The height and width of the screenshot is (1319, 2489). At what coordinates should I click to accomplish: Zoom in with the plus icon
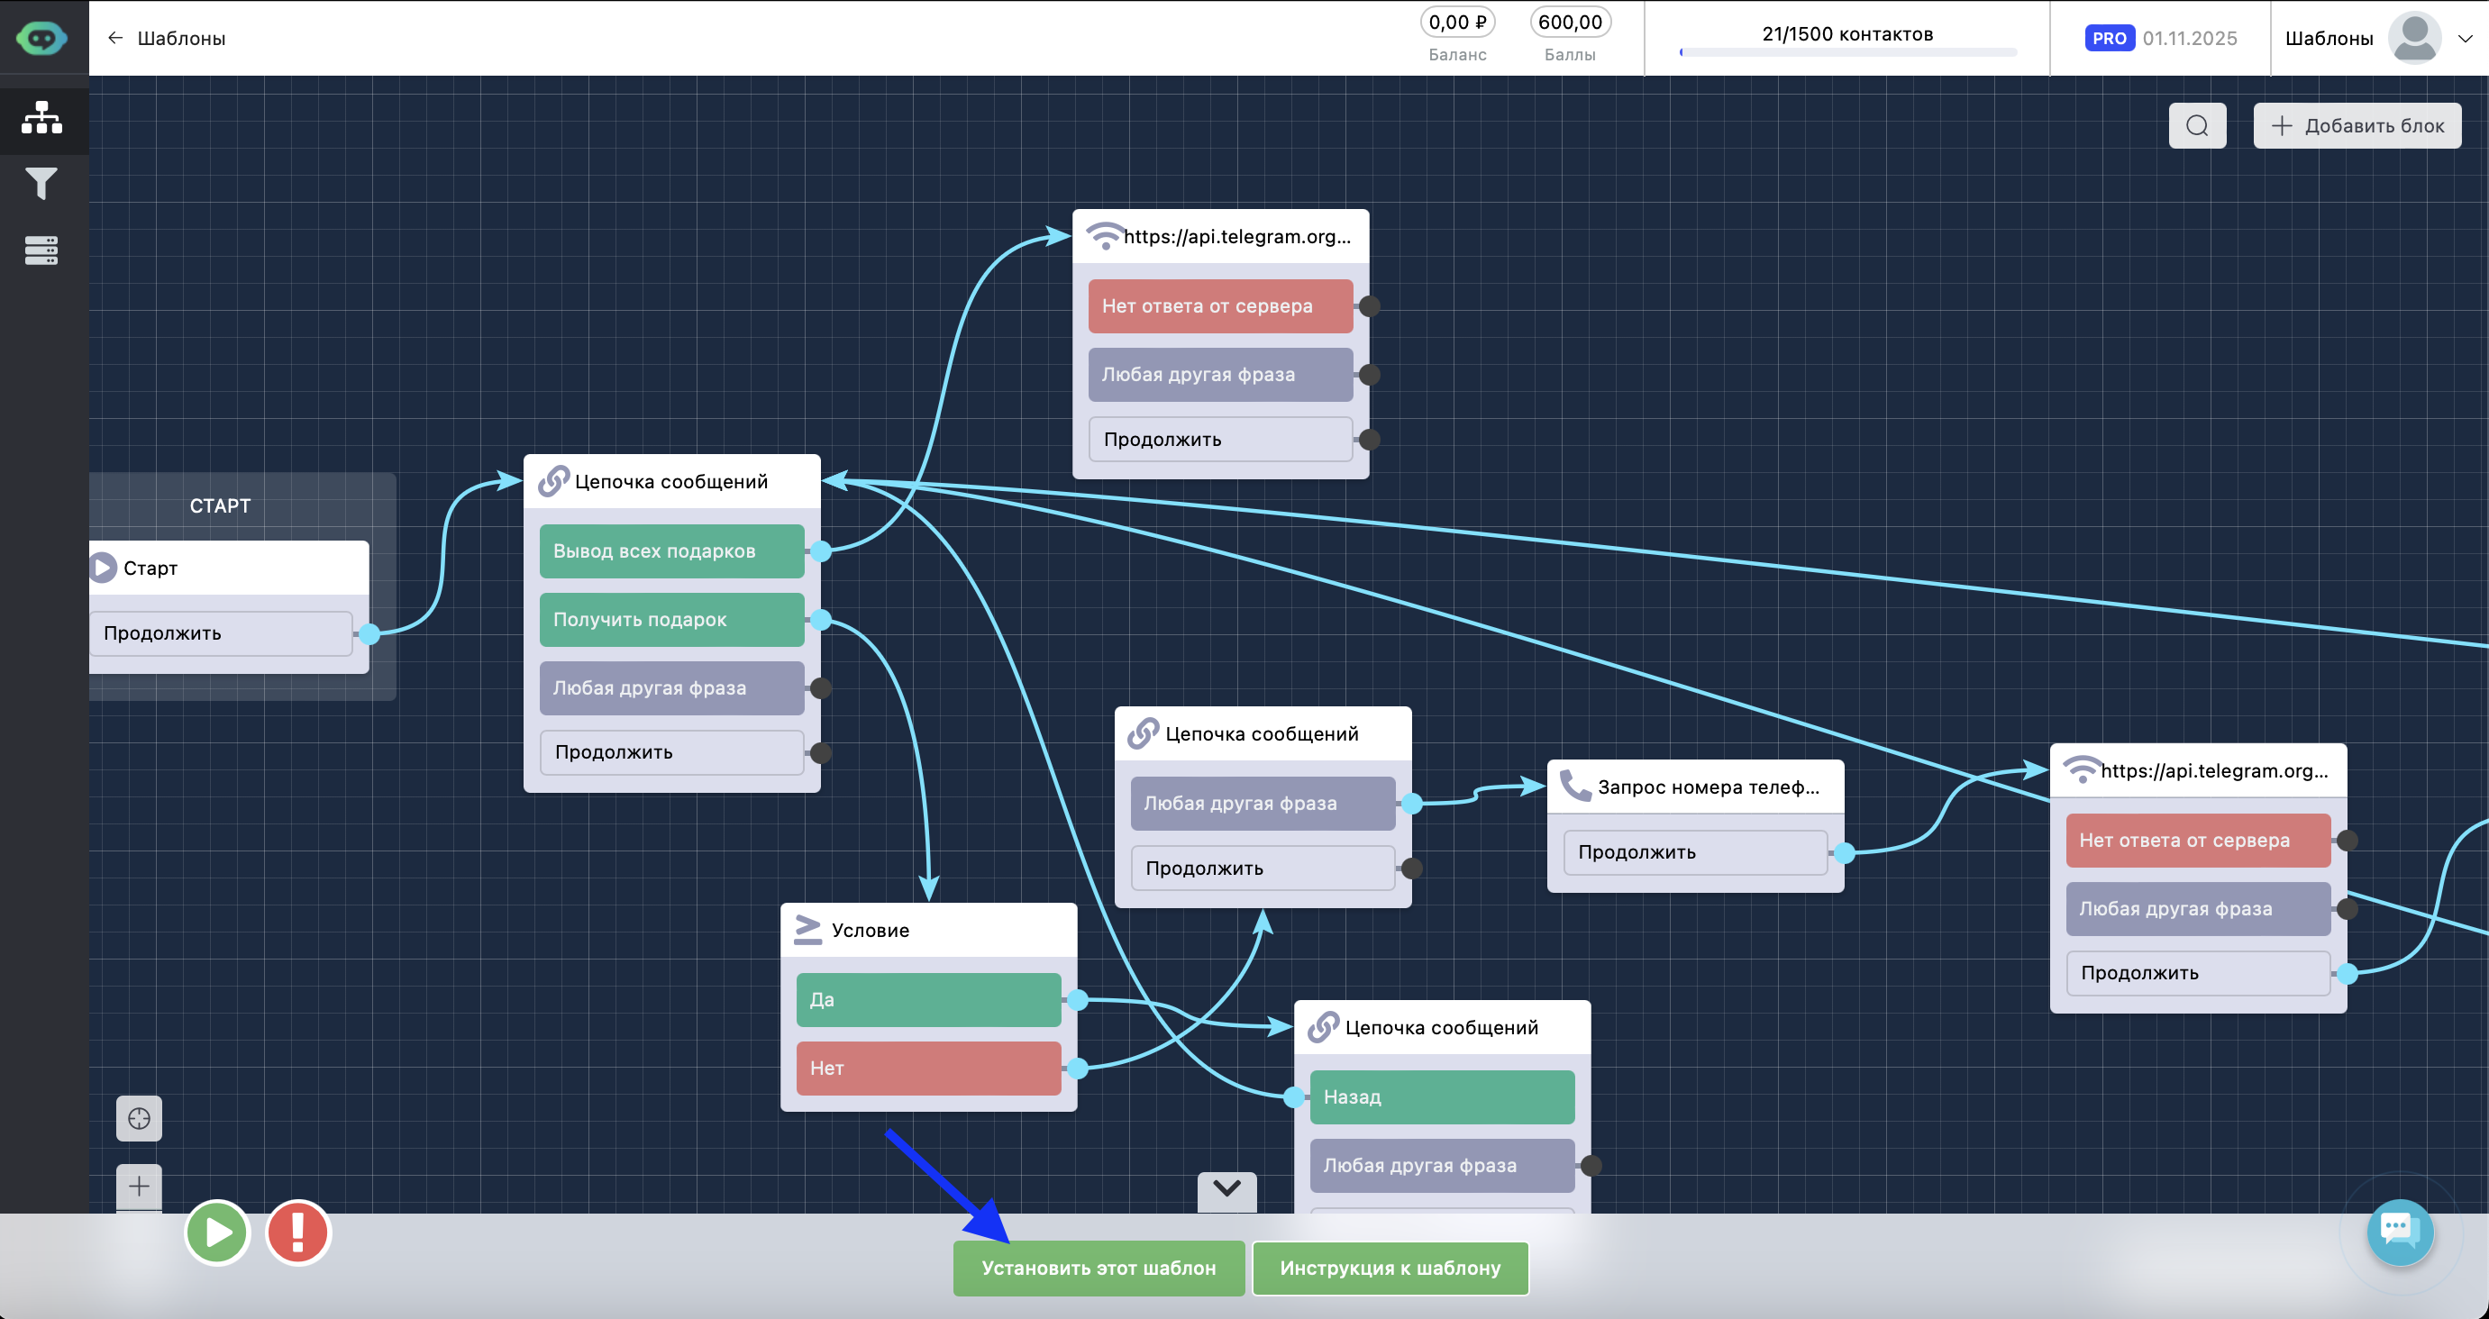[139, 1186]
